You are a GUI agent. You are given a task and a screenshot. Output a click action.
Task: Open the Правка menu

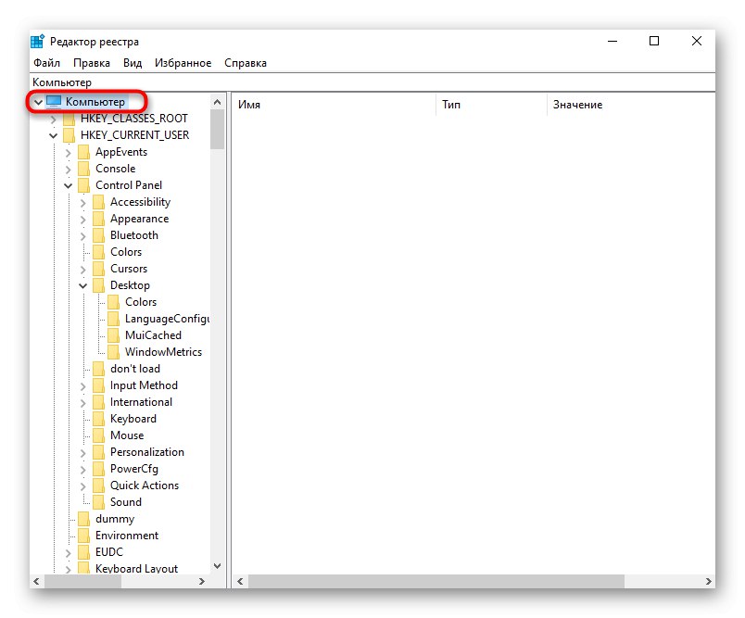[x=91, y=63]
